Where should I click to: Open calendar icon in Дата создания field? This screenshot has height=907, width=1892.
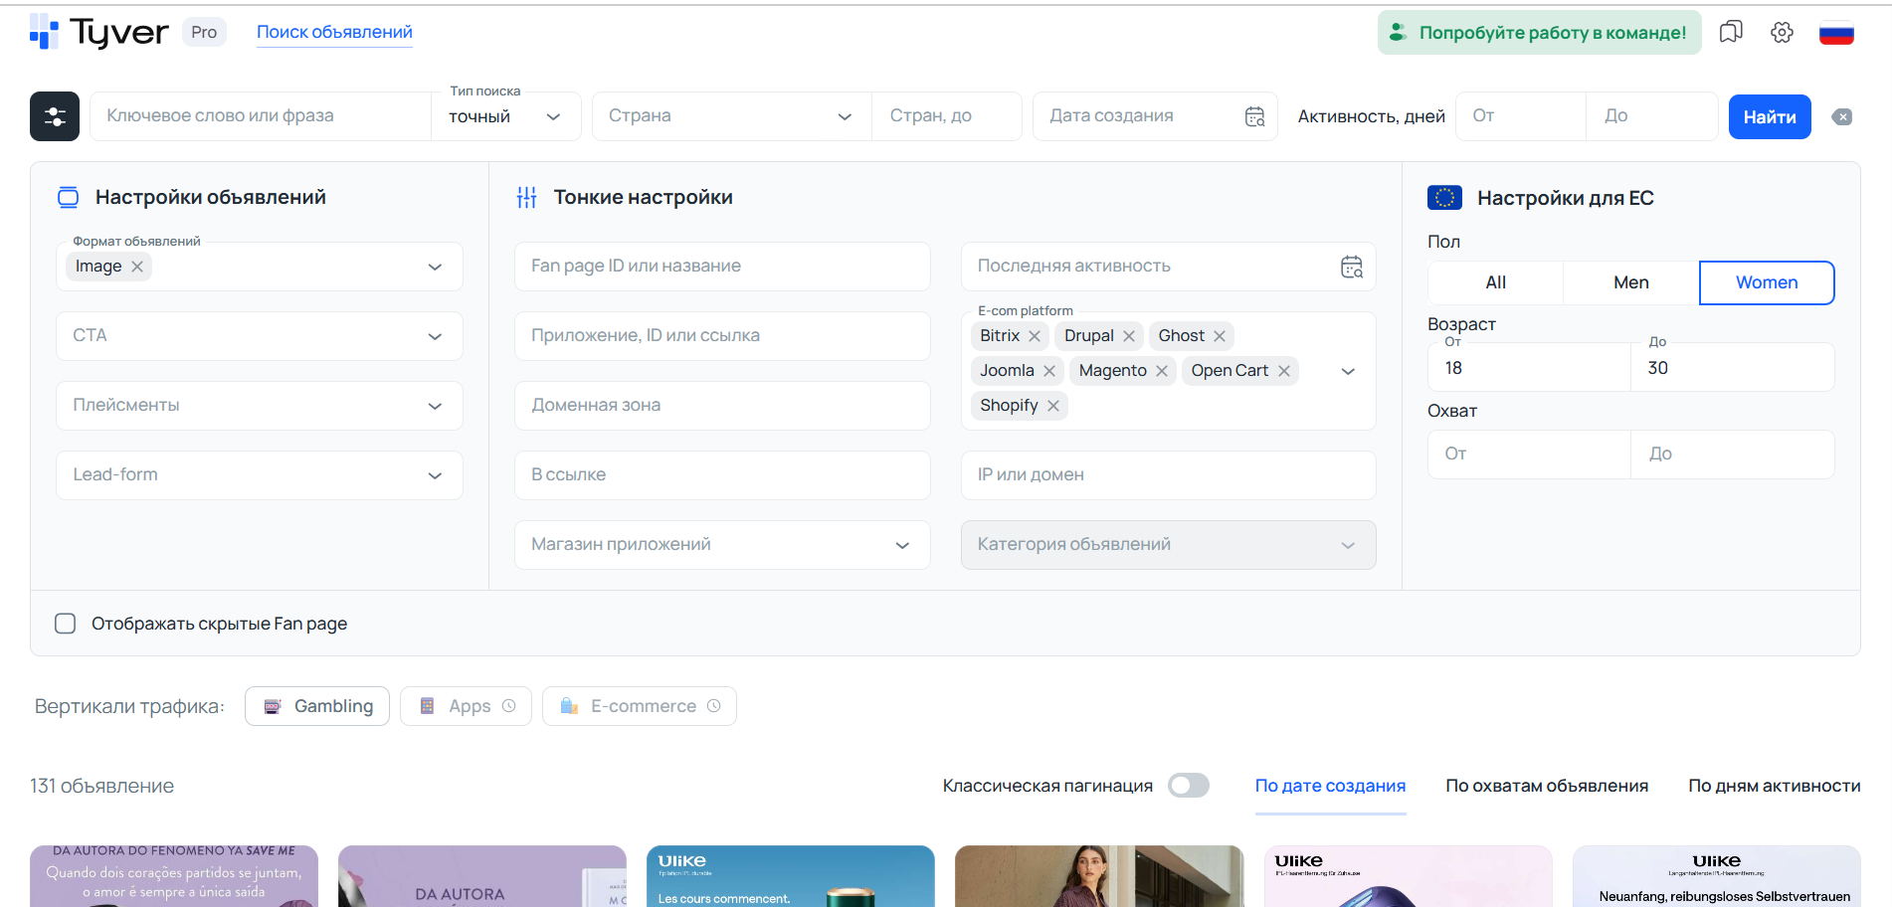1254,116
